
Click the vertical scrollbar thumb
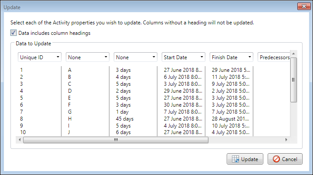pos(293,80)
